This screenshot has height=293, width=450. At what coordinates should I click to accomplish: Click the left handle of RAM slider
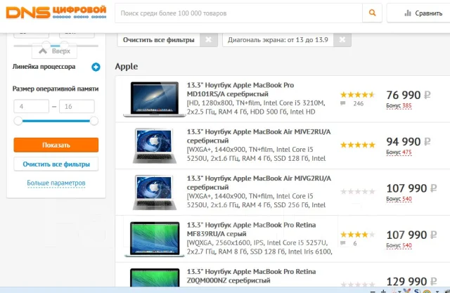18,121
